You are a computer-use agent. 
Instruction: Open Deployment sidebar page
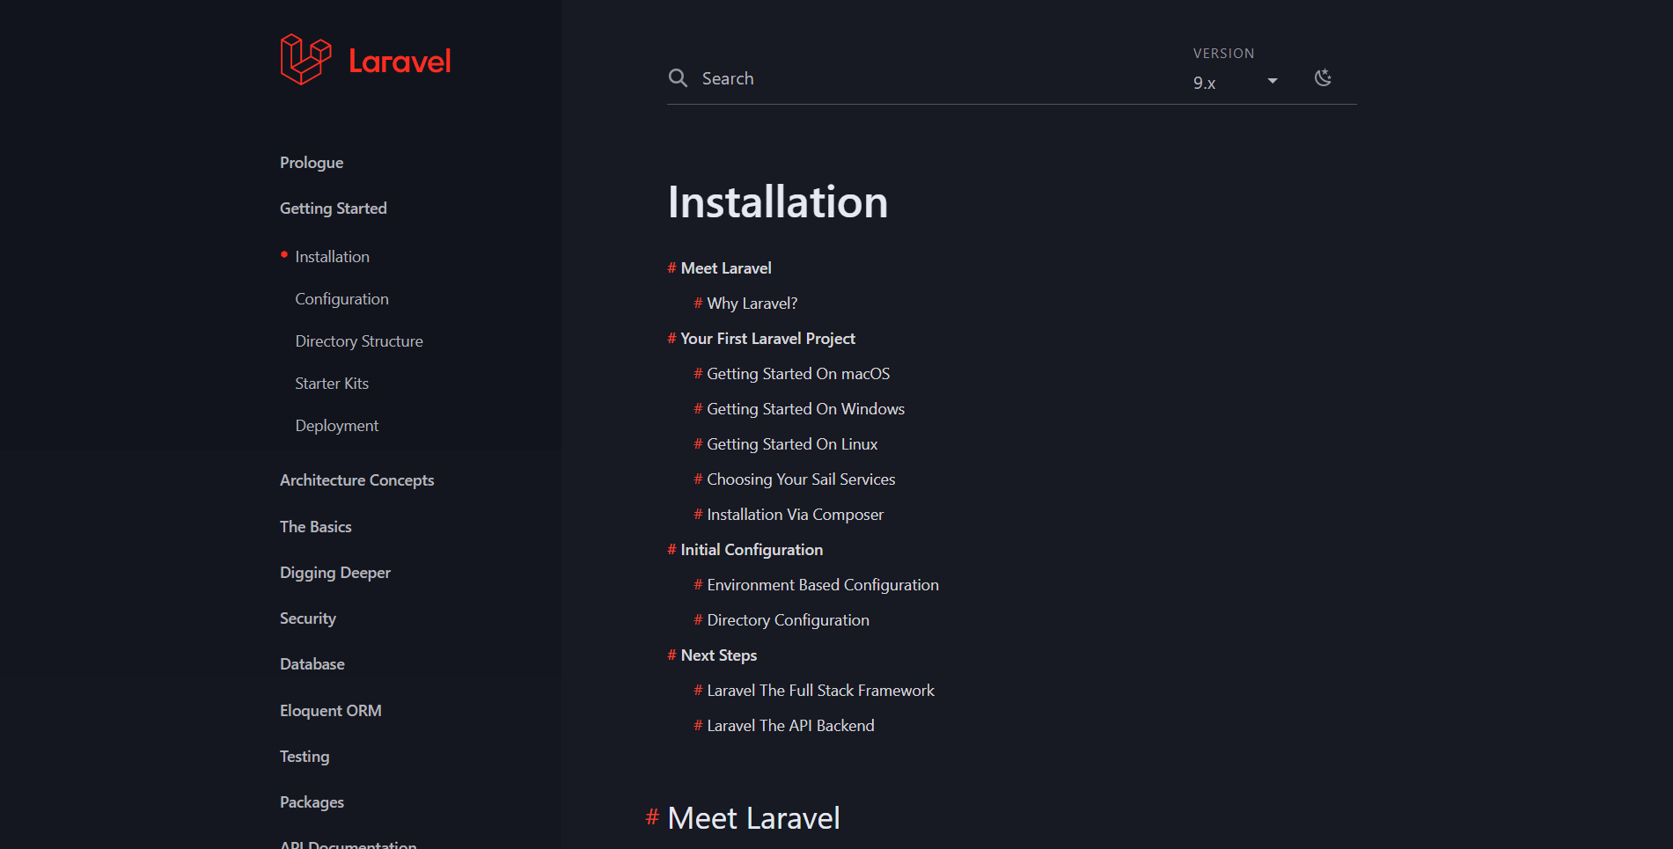tap(337, 426)
